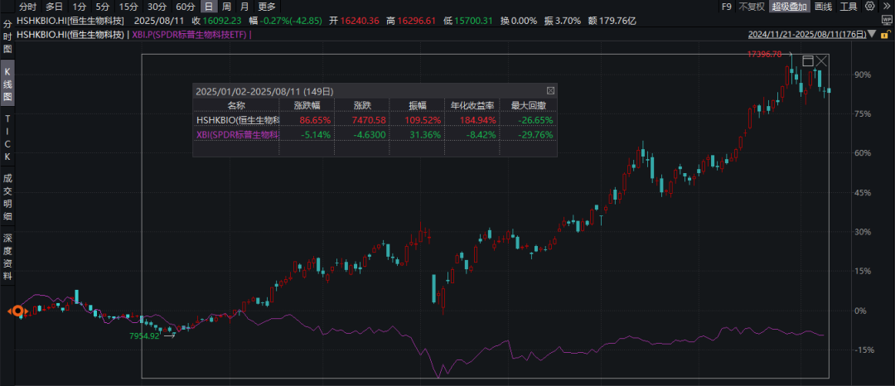Click the 7954.92 low price label

tap(146, 335)
